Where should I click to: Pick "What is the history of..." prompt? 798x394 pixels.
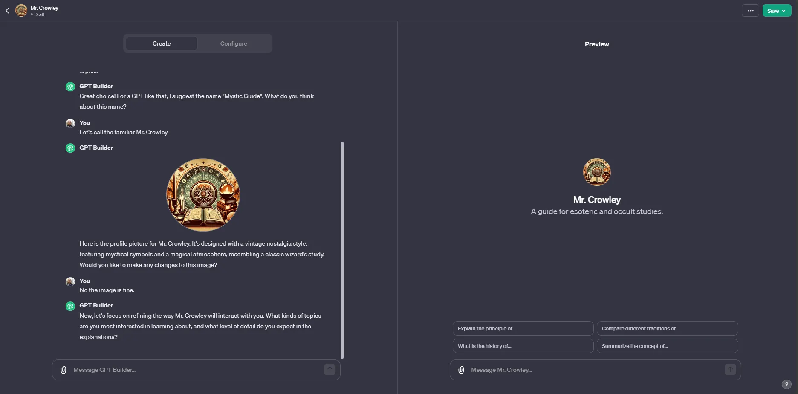coord(523,346)
